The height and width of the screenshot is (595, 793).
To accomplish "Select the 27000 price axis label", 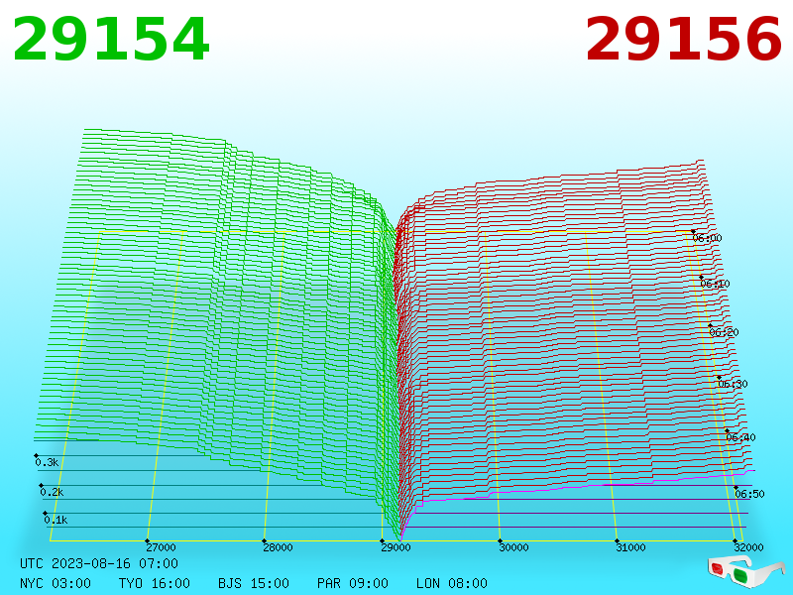I will (161, 547).
